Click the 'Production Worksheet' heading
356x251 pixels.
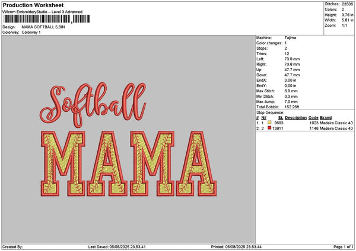33,5
